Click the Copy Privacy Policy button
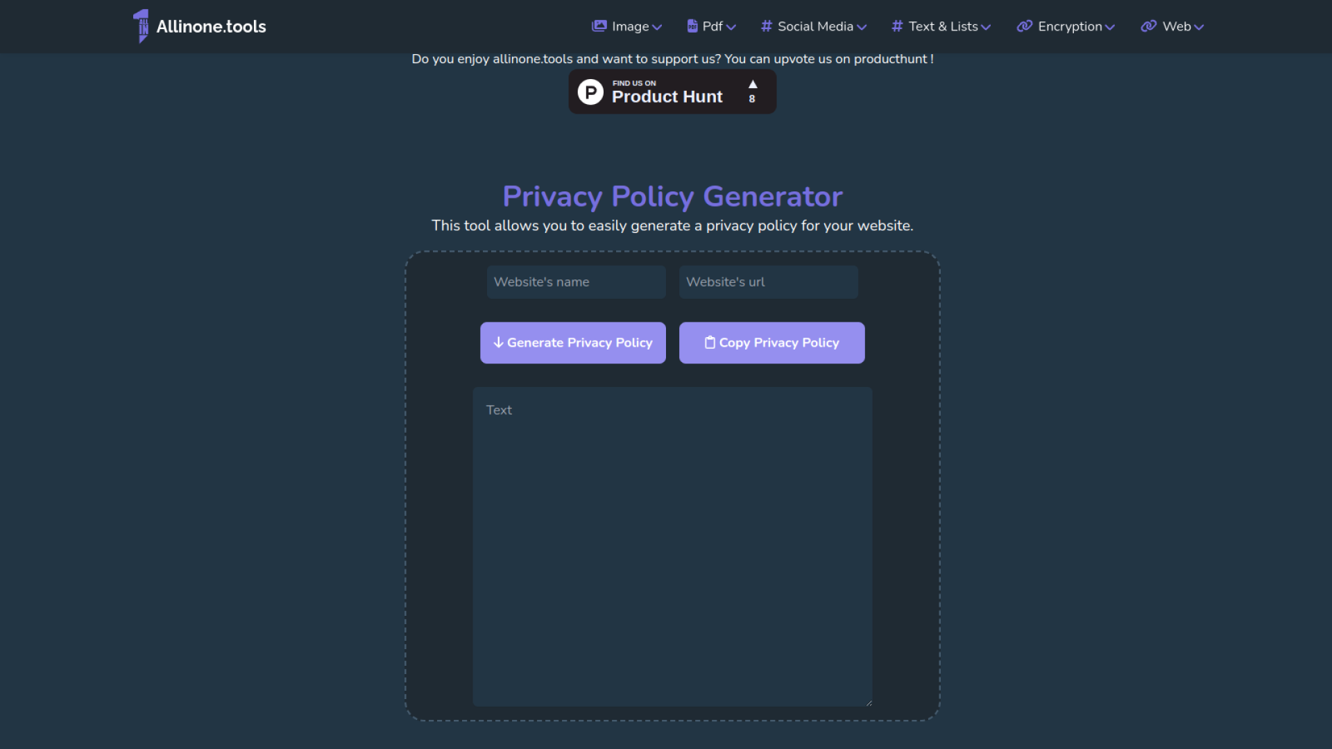The image size is (1332, 749). 771,342
